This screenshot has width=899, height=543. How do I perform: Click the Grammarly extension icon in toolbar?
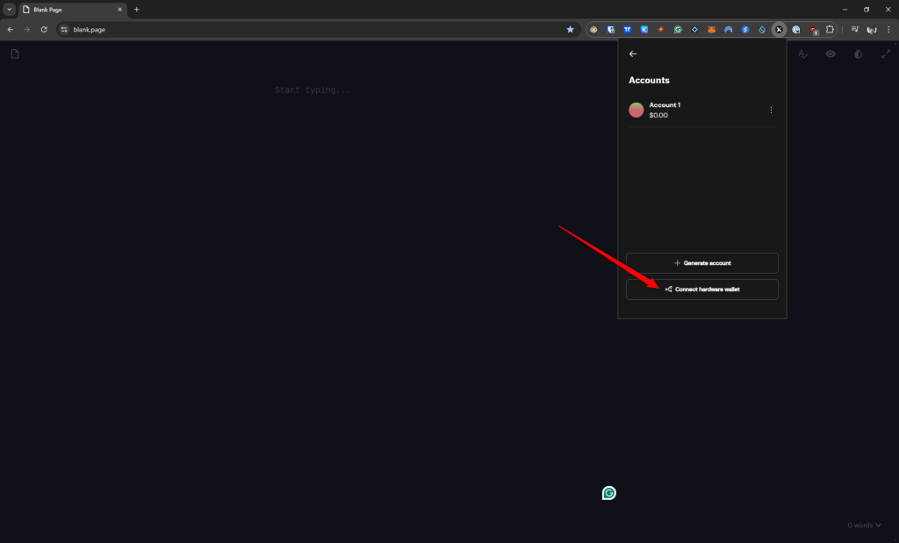(x=678, y=29)
